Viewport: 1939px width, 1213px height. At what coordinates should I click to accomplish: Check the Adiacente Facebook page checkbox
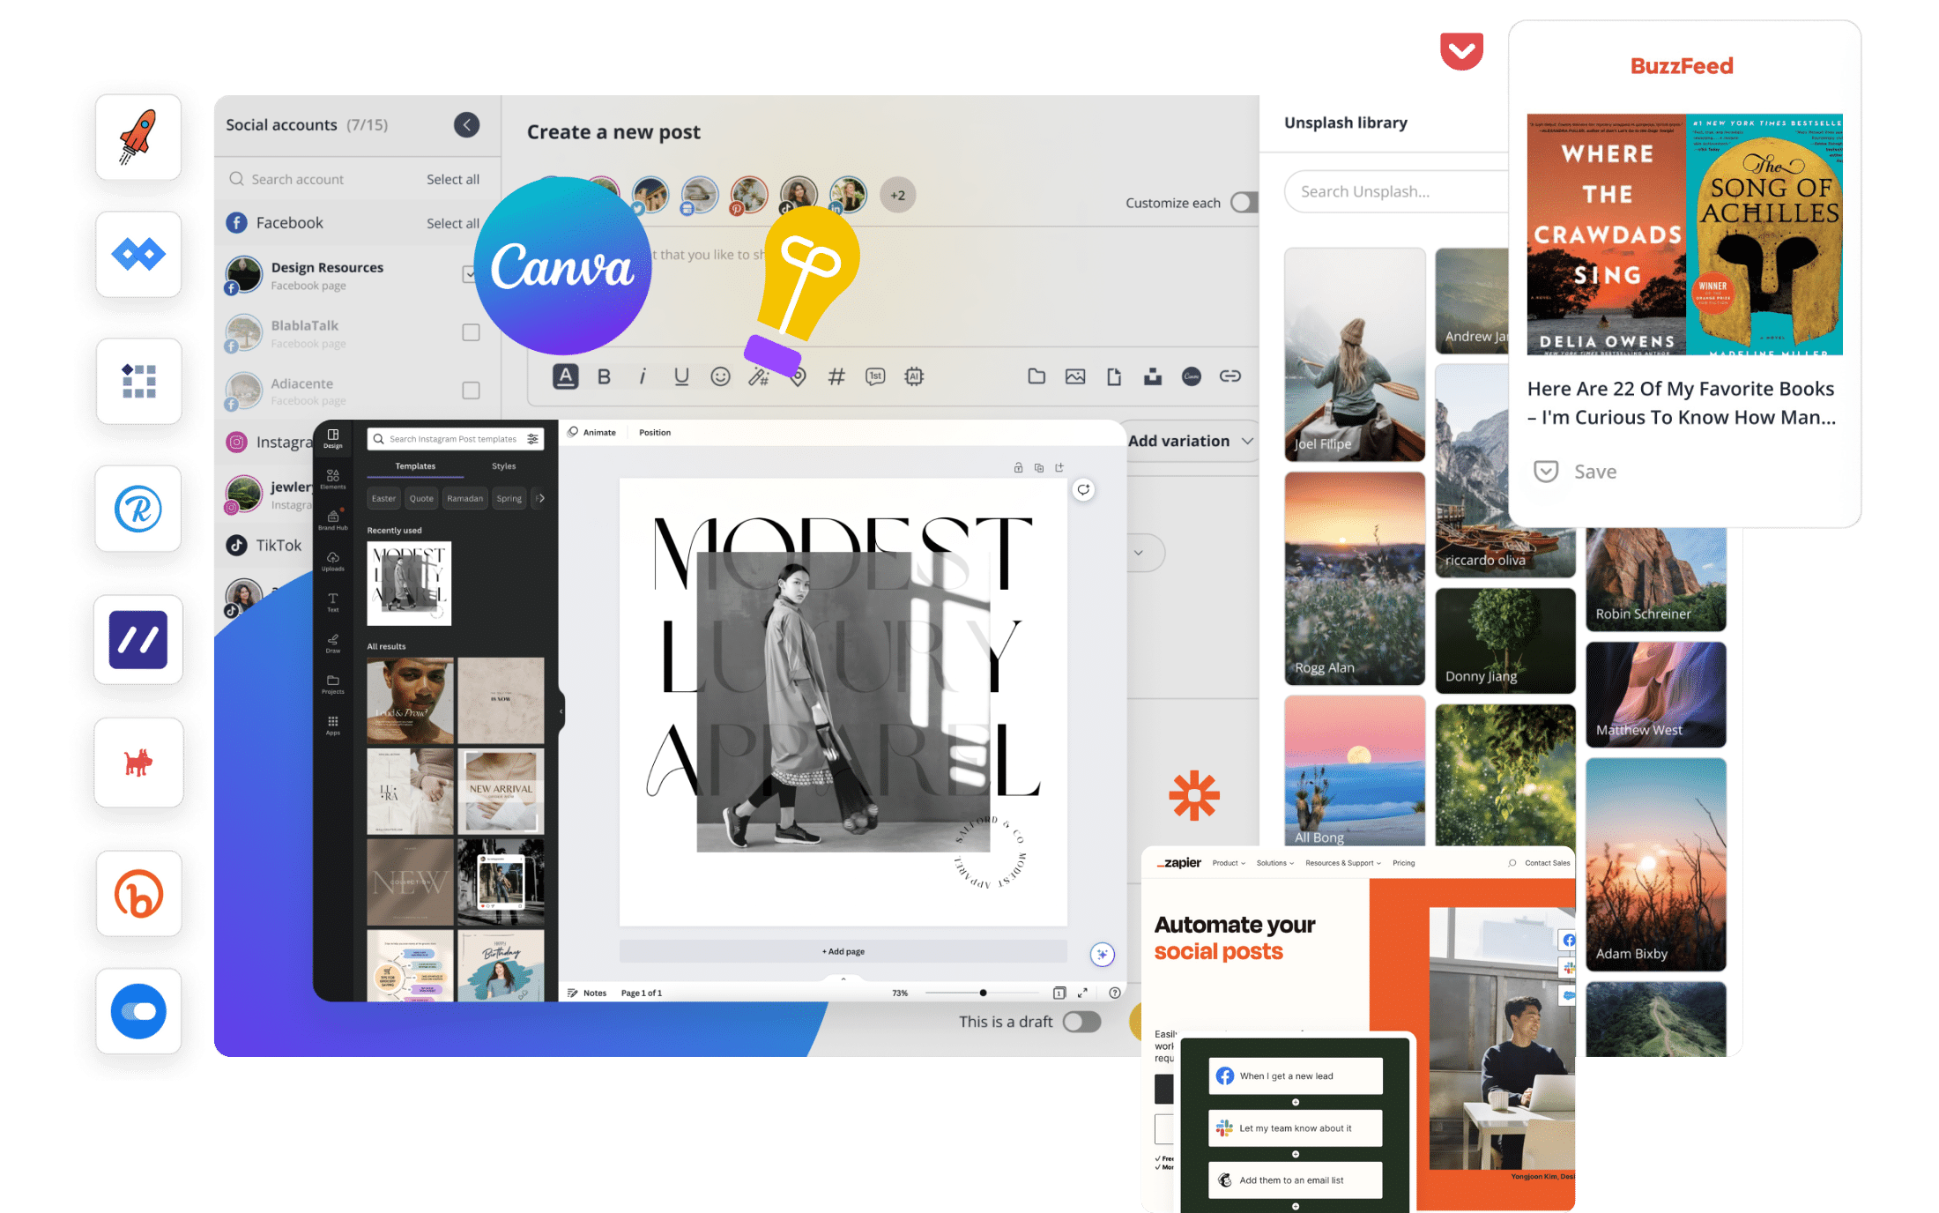(x=472, y=391)
